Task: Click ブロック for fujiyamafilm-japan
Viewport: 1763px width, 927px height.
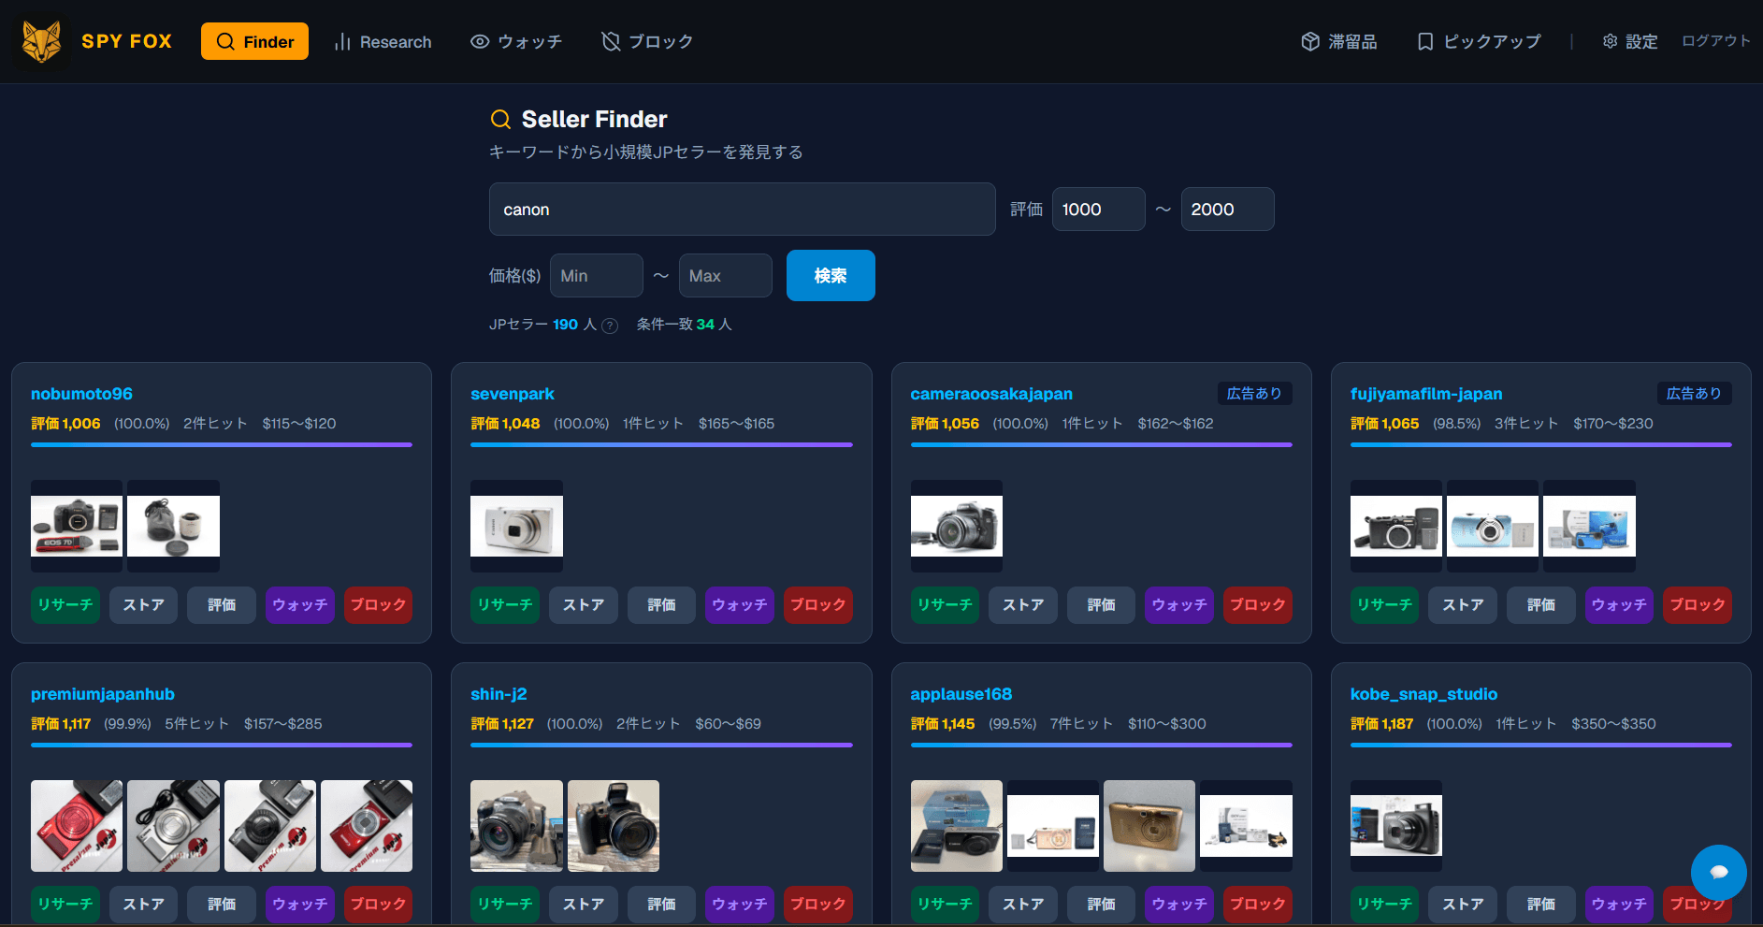Action: coord(1698,605)
